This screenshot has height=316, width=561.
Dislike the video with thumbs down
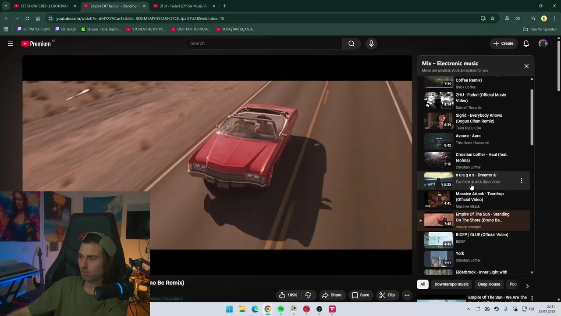click(x=309, y=295)
